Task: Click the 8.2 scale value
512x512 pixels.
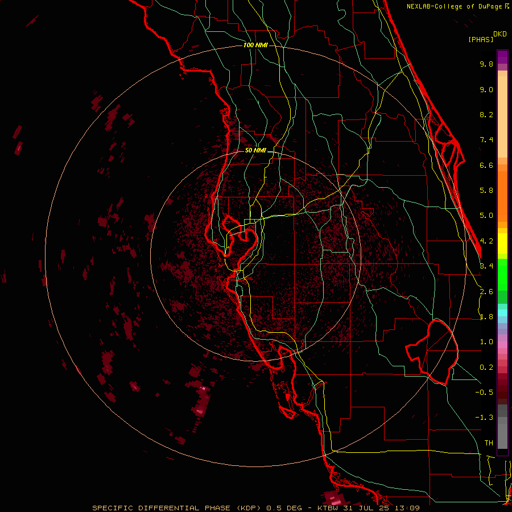Action: 486,114
